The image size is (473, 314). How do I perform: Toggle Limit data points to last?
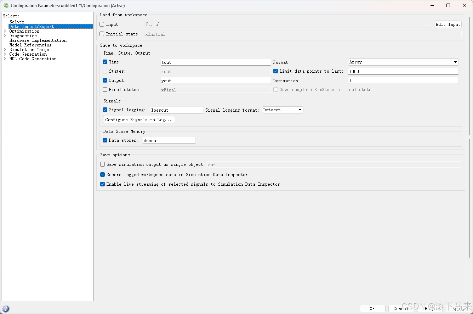tap(275, 71)
